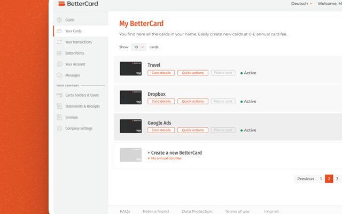
Task: Click the Cards holders & Users icon
Action: (59, 95)
